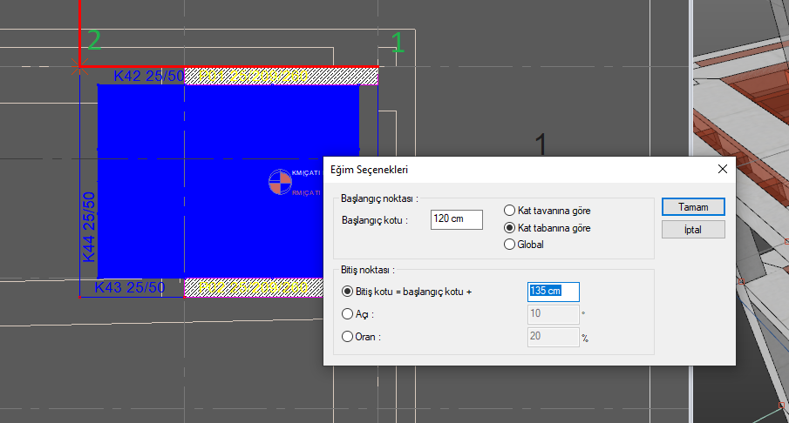Select the Global reference option

[510, 245]
